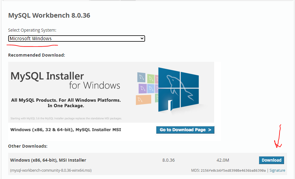295x179 pixels.
Task: Click the 8.0.36 version number in downloads row
Action: 168,160
